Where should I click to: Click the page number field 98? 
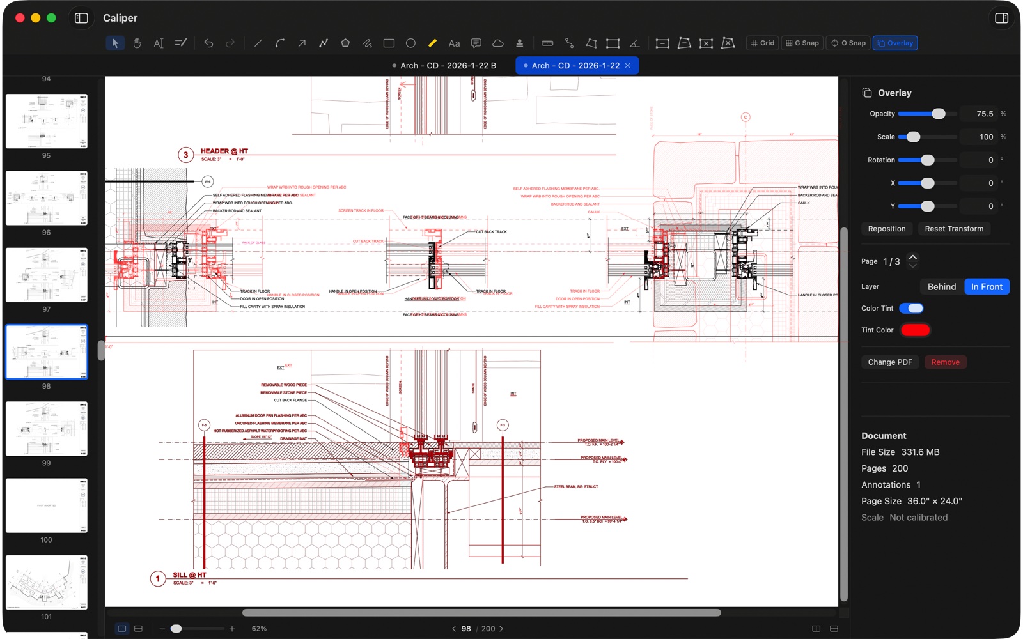tap(467, 629)
